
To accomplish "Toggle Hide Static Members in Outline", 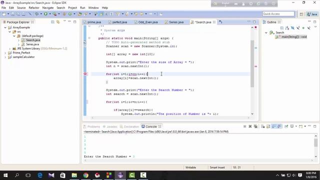I will (x=298, y=28).
